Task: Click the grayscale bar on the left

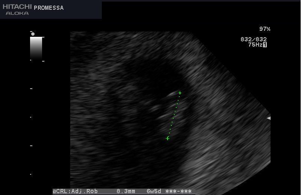Action: click(x=36, y=48)
